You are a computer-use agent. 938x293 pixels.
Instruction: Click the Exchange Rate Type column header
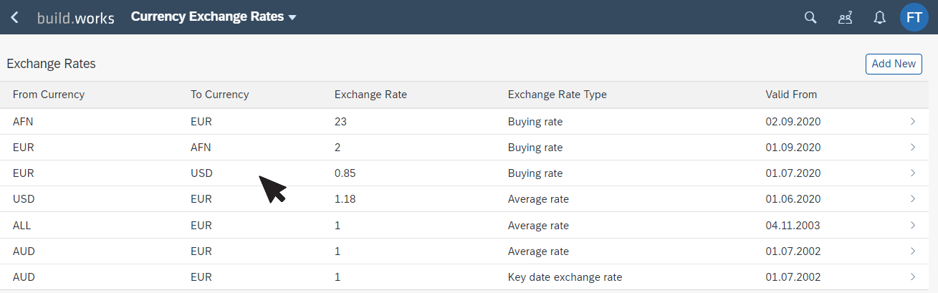[557, 95]
